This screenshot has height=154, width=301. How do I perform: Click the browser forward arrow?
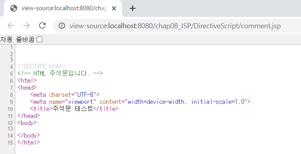(26, 25)
